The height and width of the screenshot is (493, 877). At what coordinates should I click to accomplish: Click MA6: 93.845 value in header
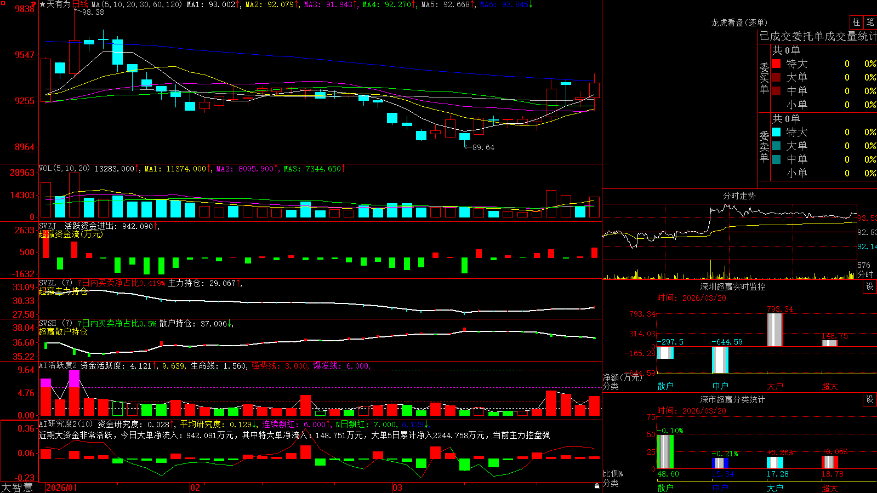504,4
